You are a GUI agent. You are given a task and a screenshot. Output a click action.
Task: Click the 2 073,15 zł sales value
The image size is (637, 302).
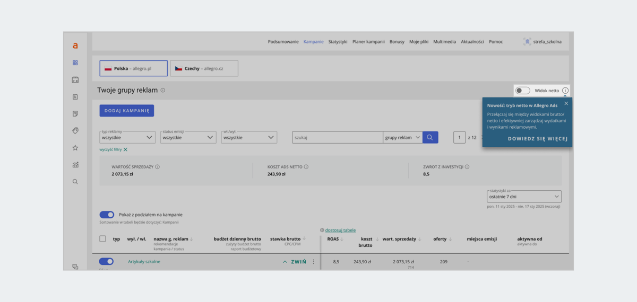coord(122,174)
